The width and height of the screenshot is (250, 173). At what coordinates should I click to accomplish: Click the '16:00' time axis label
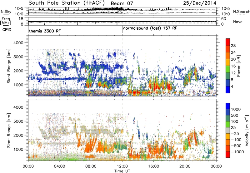[153, 166]
